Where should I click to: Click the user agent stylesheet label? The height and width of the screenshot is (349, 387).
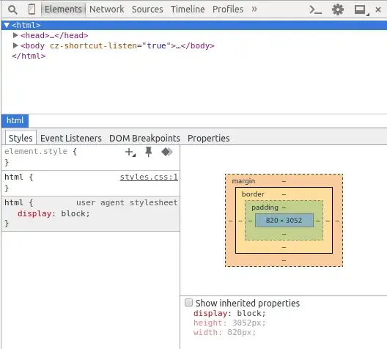click(x=127, y=202)
